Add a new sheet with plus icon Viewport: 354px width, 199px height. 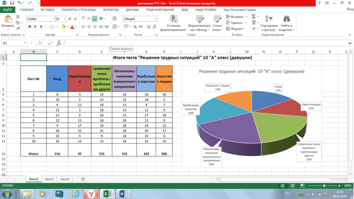point(83,179)
